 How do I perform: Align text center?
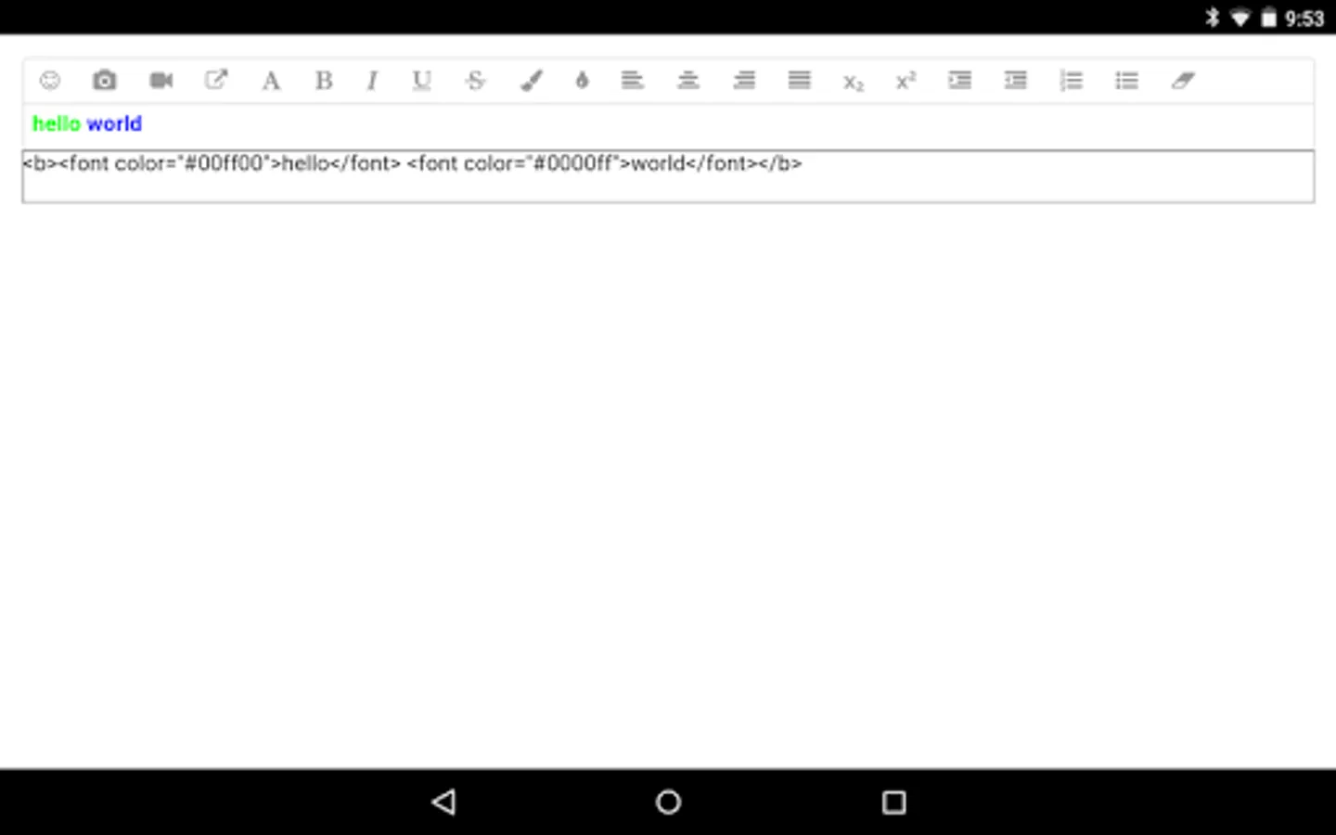(688, 81)
